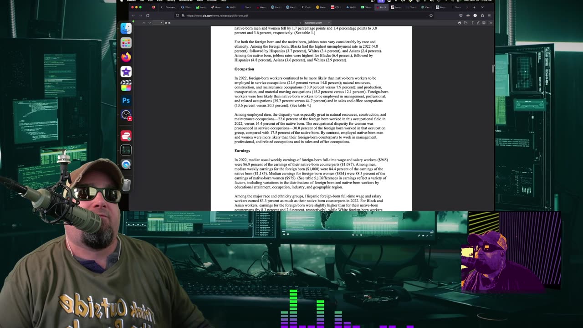This screenshot has width=583, height=328.
Task: Open the Trash in the dock
Action: click(x=126, y=184)
